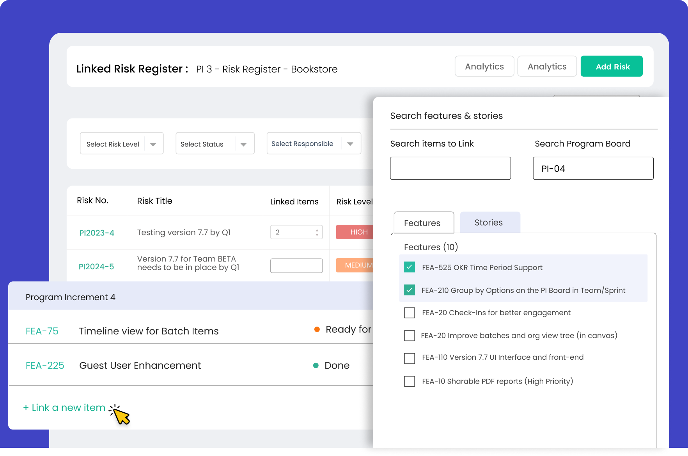Check FEA-20 Check-Ins for better engagement
Viewport: 688px width, 456px height.
click(x=409, y=313)
